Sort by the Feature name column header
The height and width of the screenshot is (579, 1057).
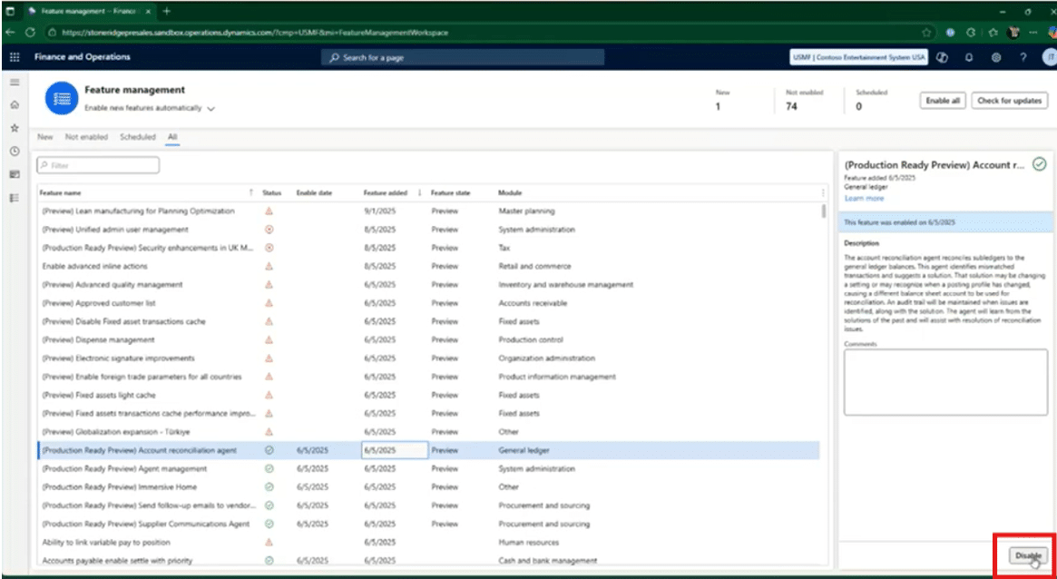(62, 192)
